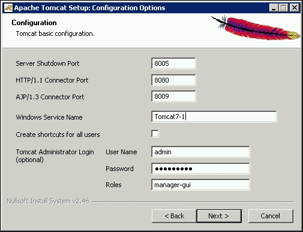Screen dimensions: 303x232
Task: Minimize the Apache Tomcat Setup window
Action: [274, 8]
